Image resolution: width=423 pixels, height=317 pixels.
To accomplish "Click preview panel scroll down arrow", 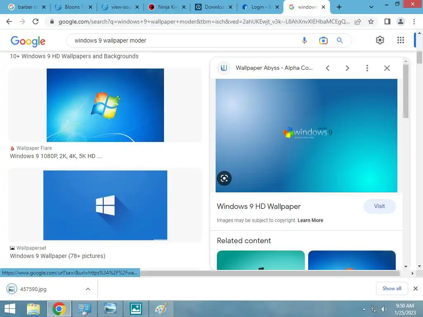I will pyautogui.click(x=406, y=266).
